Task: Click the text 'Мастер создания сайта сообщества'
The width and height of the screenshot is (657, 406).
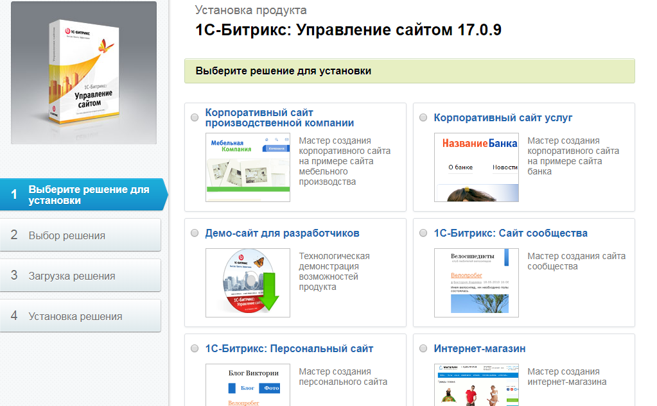Action: pyautogui.click(x=576, y=261)
